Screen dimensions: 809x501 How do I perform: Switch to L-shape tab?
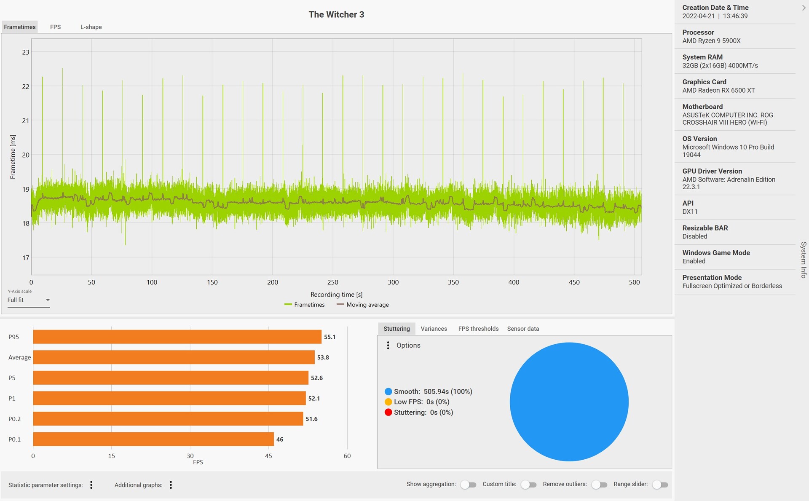coord(91,27)
